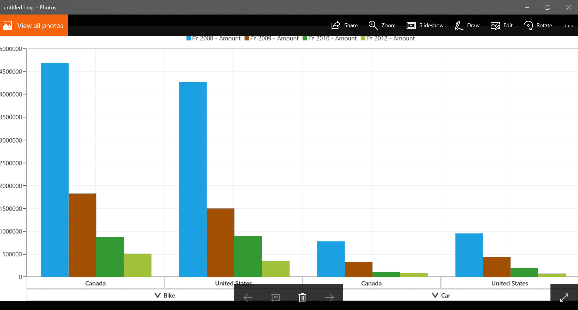Viewport: 578px width, 310px height.
Task: Go to previous photo arrow
Action: (x=248, y=298)
